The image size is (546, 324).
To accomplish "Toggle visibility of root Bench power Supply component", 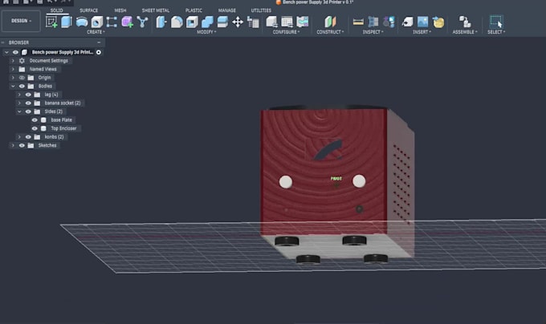I will (x=15, y=52).
